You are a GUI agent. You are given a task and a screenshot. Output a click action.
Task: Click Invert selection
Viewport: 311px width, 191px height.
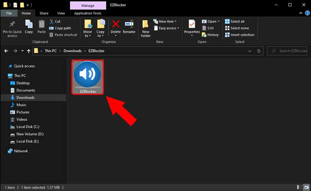[240, 35]
